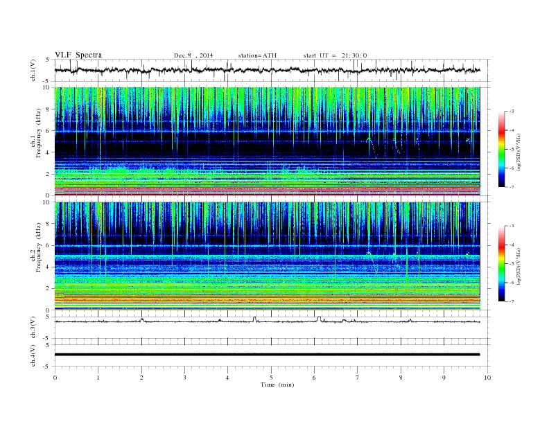Viewport: 549px width, 424px height.
Task: Click the ch.1 voltage waveform trace
Action: click(267, 70)
